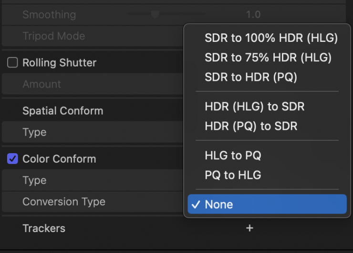Click the Amount row under Rolling Shutter
This screenshot has width=353, height=253.
pyautogui.click(x=42, y=84)
